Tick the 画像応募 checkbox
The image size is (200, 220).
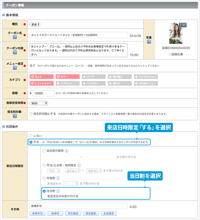[170, 54]
